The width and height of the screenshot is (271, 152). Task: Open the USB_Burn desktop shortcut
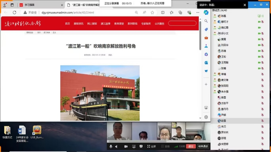(37, 132)
